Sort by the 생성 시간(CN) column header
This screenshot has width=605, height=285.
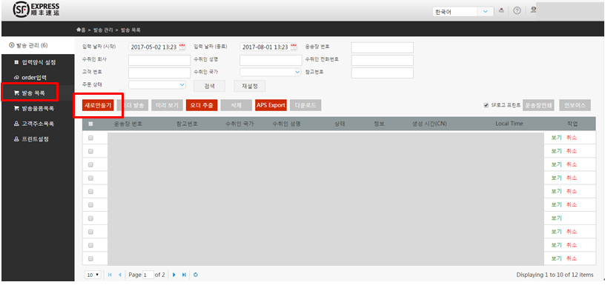[429, 124]
